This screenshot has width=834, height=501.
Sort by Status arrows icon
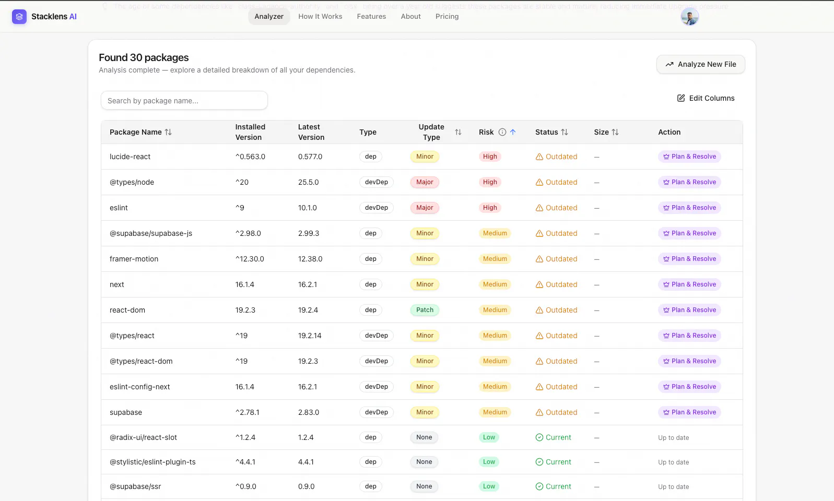[x=565, y=132]
